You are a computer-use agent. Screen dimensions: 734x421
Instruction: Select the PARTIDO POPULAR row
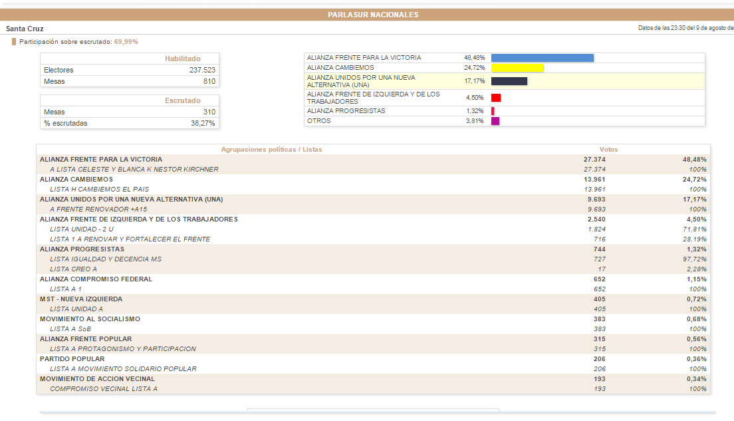pyautogui.click(x=373, y=358)
